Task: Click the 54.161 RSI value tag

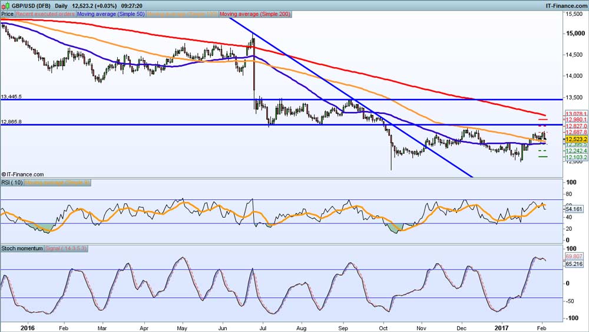Action: (x=574, y=209)
